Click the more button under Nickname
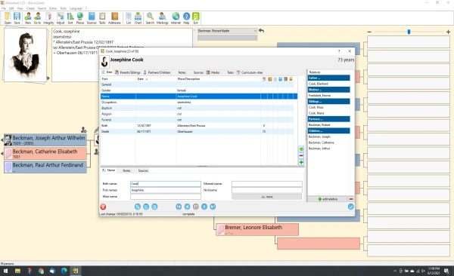The height and width of the screenshot is (276, 454). 266,197
